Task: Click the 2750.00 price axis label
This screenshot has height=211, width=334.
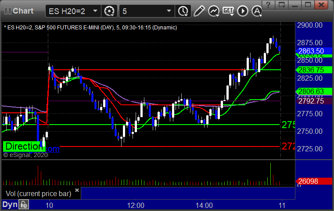Action: click(310, 131)
